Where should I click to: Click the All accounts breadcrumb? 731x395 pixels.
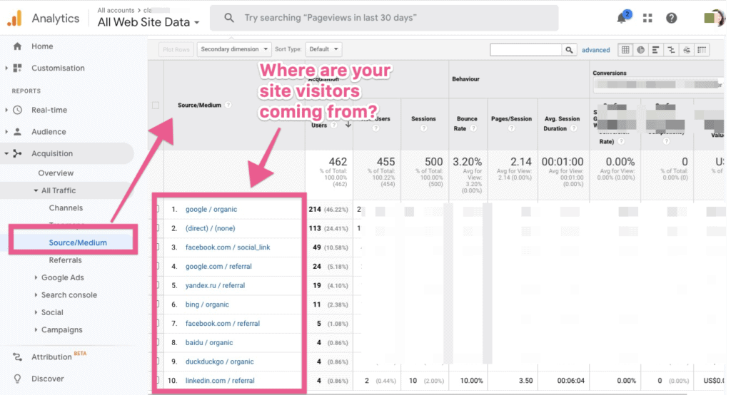click(x=116, y=10)
